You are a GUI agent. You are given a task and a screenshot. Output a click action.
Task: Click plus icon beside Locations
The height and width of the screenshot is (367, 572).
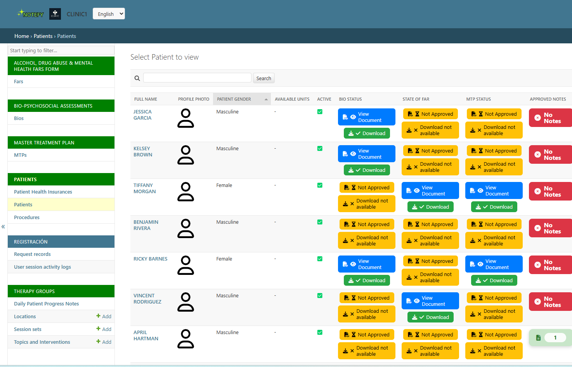coord(98,316)
